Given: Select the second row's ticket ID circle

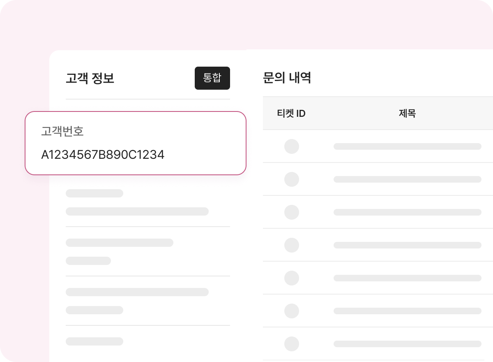Looking at the screenshot, I should pos(292,179).
